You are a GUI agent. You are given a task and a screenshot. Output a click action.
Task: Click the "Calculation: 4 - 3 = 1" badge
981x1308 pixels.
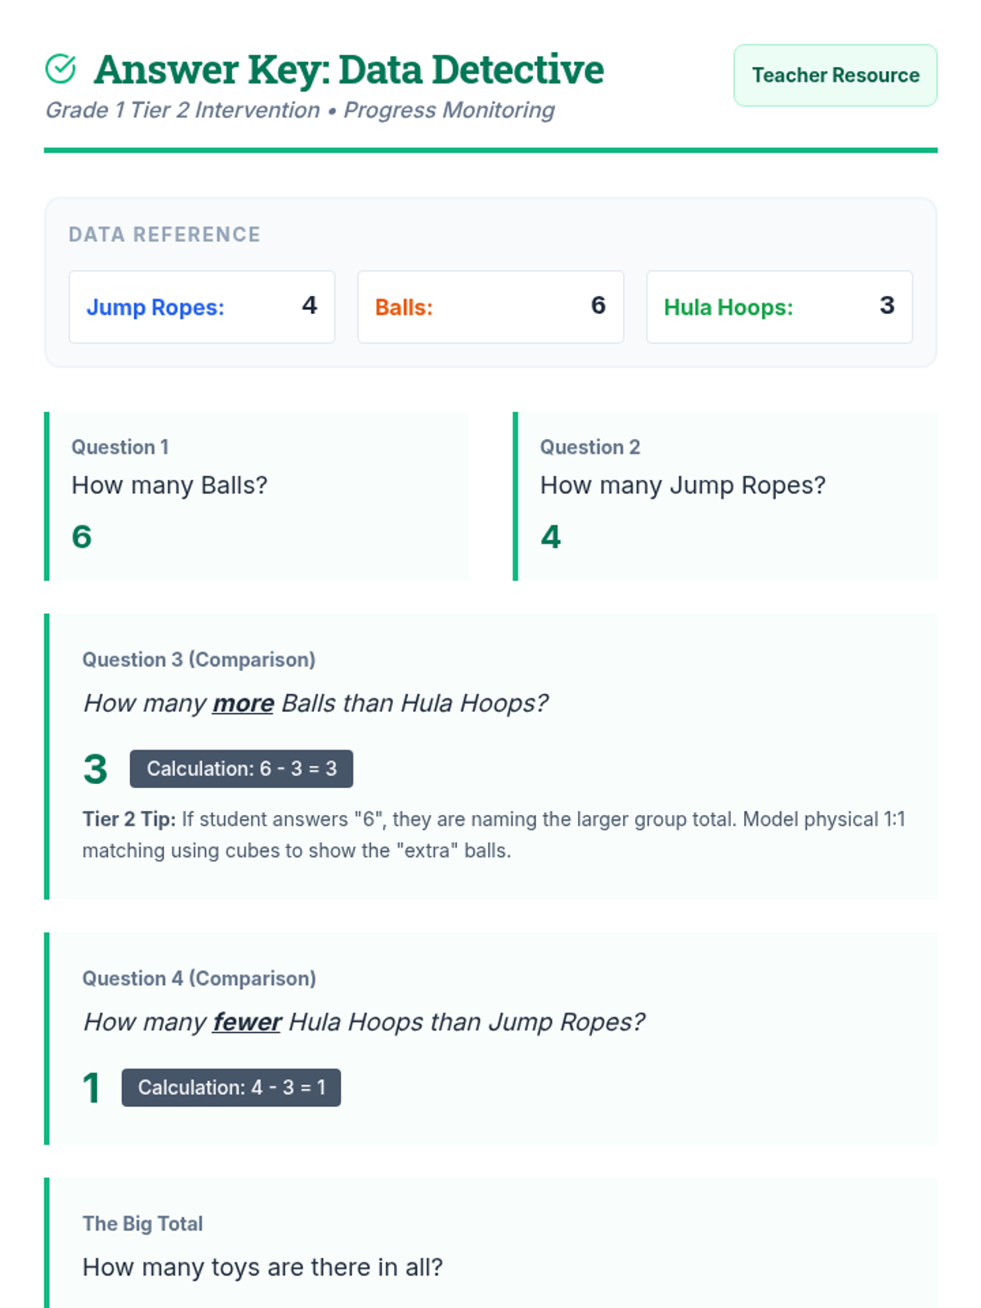(231, 1087)
